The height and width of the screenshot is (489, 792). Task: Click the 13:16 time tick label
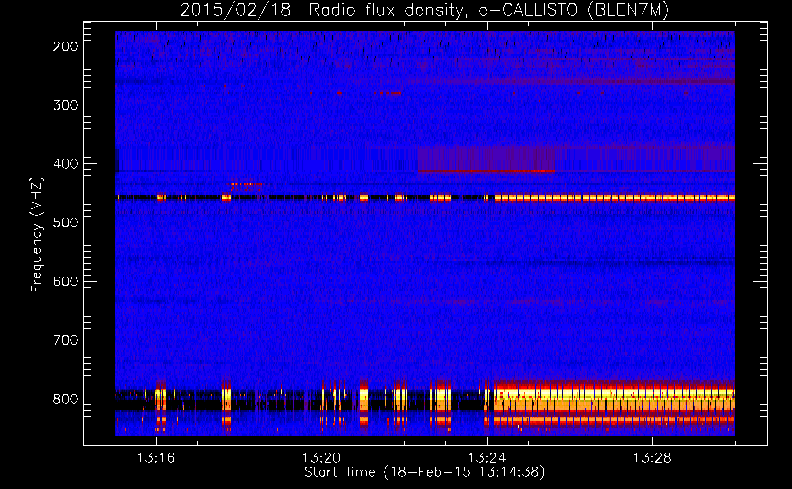[156, 458]
